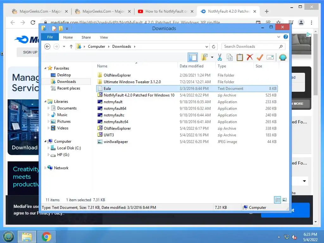
Task: Select Desktop in Favorites
Action: click(64, 75)
